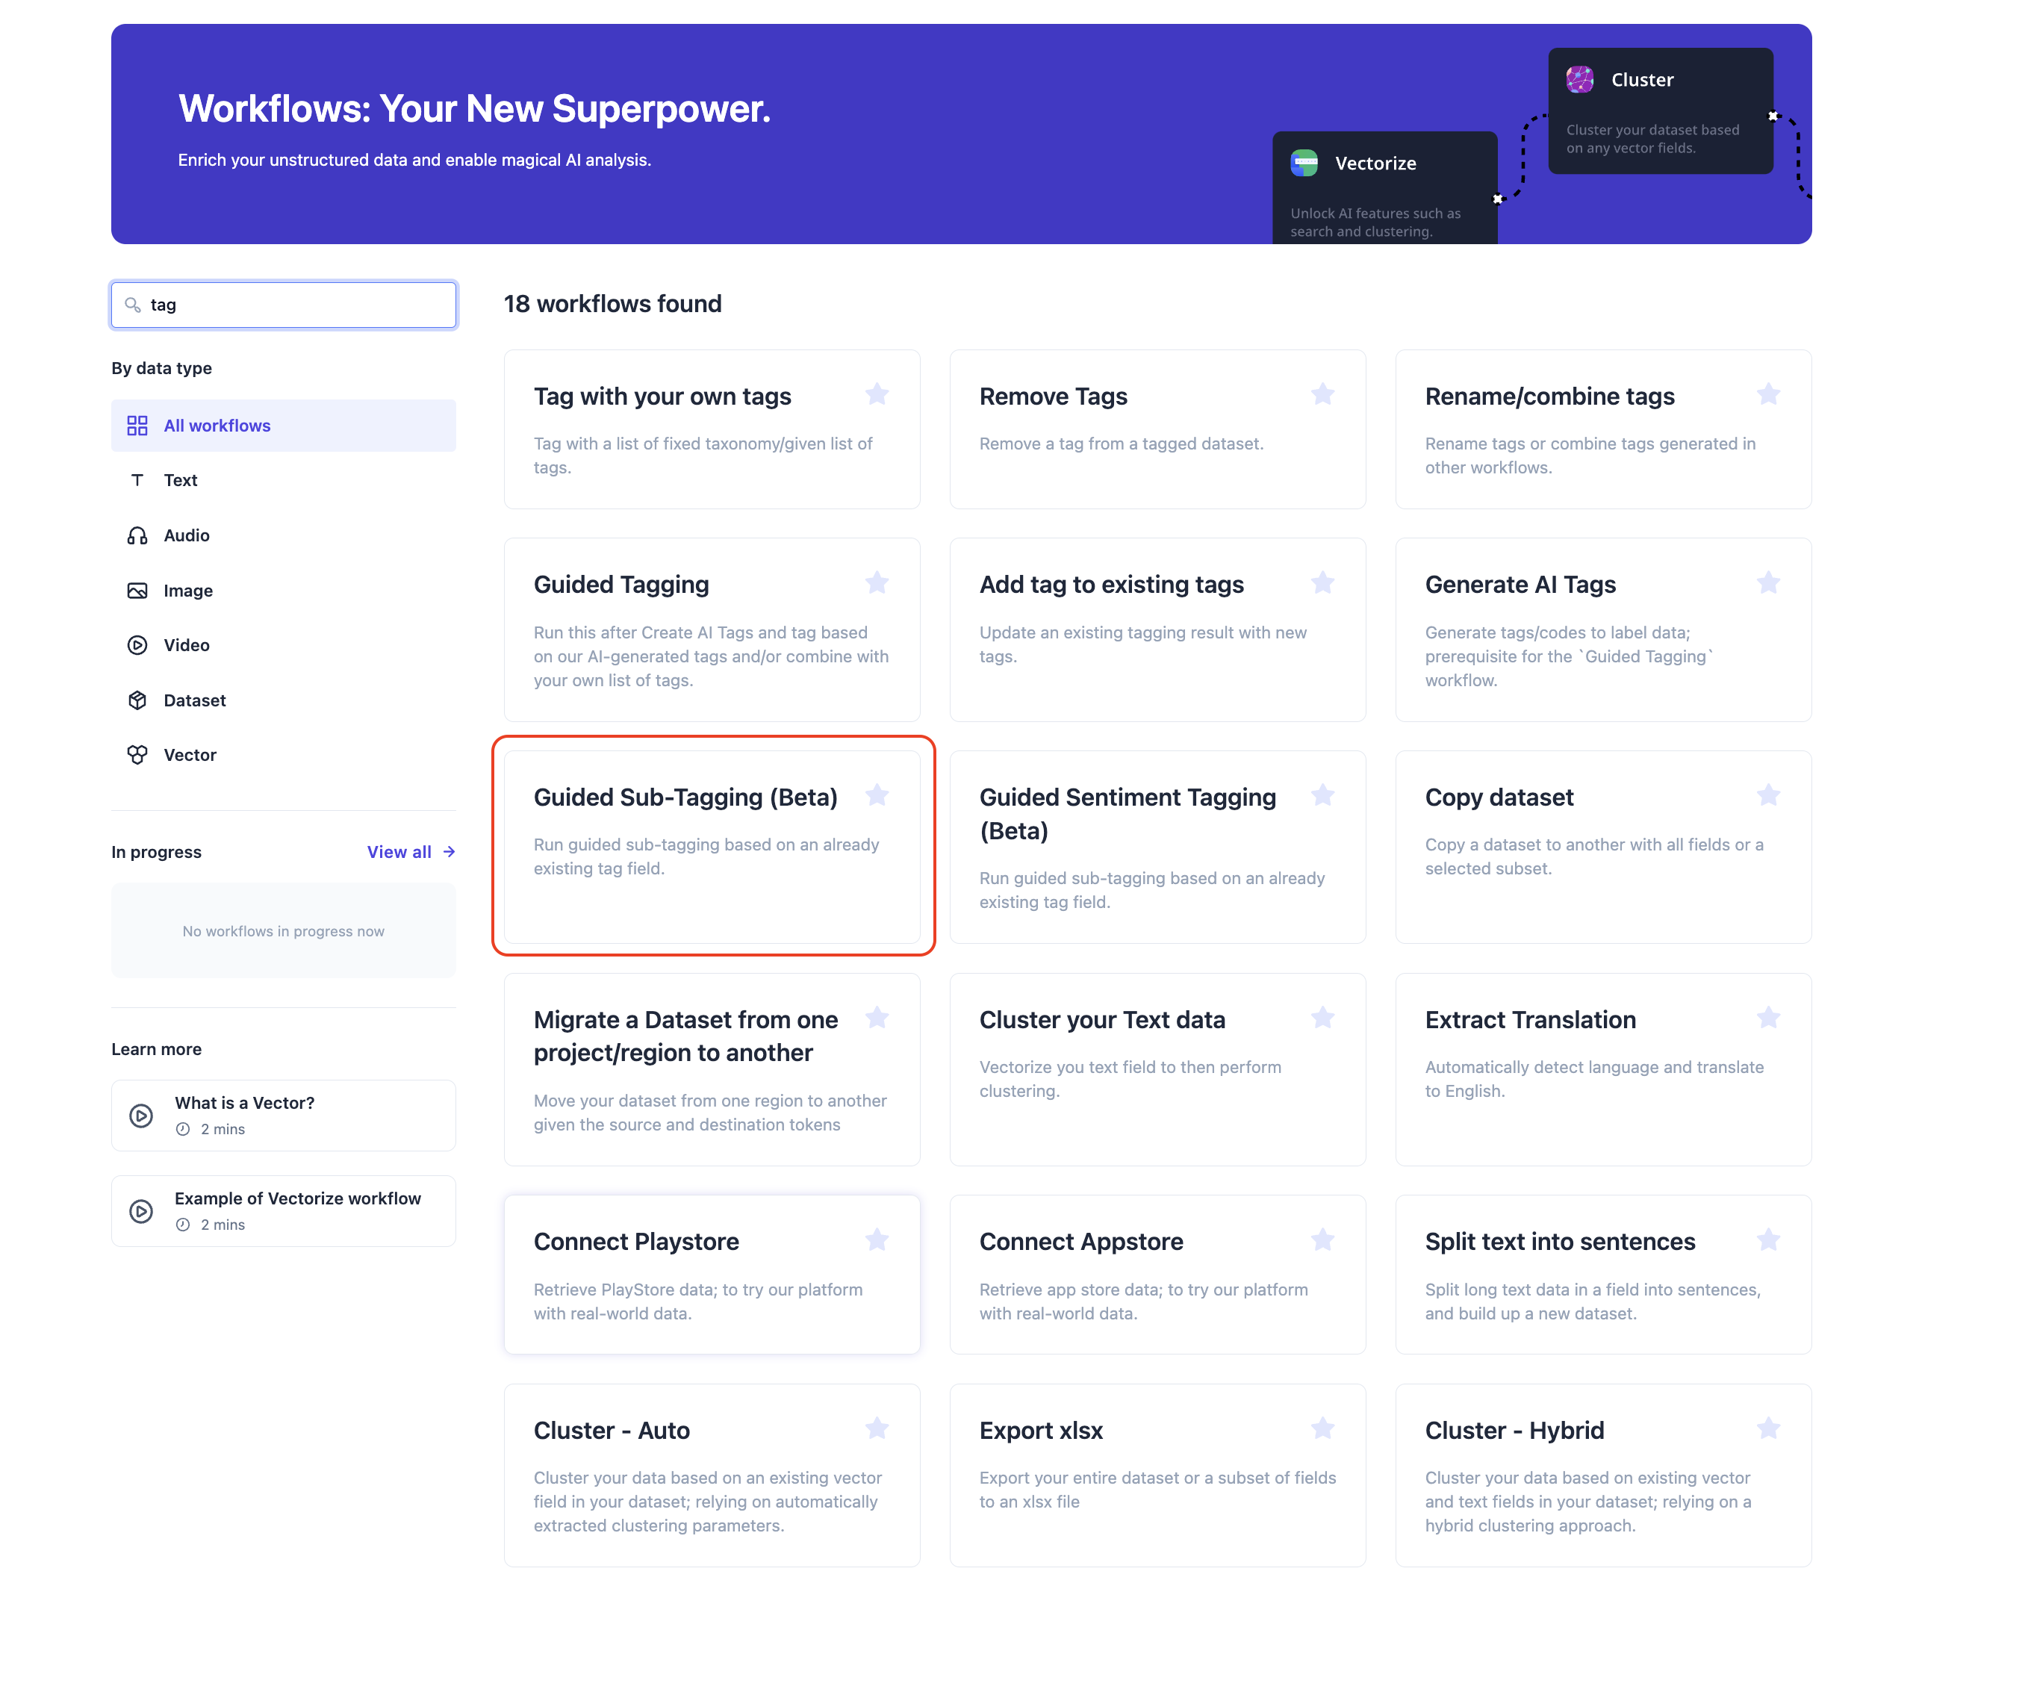Star the Guided Sub-Tagging (Beta) card
This screenshot has height=1695, width=2031.
[x=877, y=796]
